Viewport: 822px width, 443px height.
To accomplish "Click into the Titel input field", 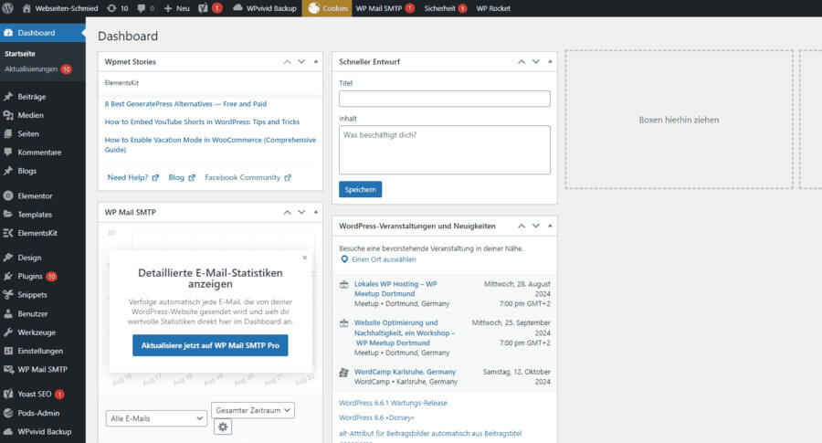I will (x=445, y=99).
